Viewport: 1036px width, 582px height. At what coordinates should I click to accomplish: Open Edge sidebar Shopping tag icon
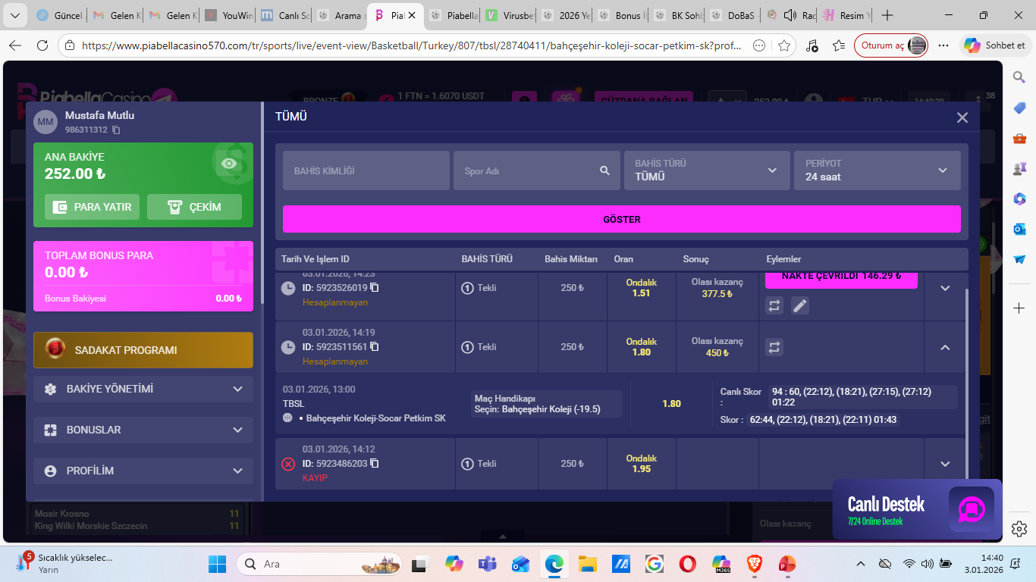[x=1019, y=108]
